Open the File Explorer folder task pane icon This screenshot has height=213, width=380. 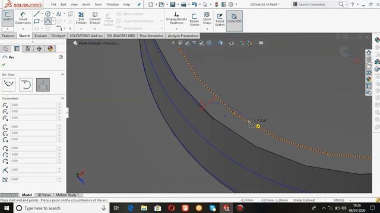[x=369, y=66]
